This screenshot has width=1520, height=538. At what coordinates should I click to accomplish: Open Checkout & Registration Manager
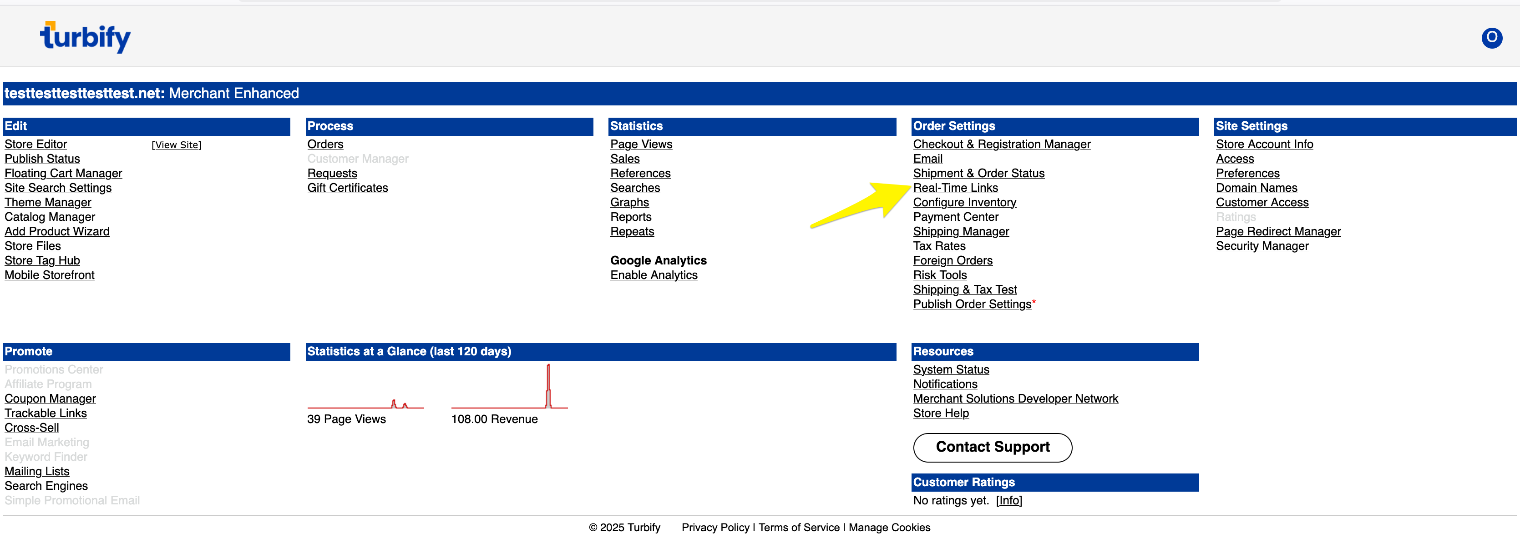(x=1001, y=144)
